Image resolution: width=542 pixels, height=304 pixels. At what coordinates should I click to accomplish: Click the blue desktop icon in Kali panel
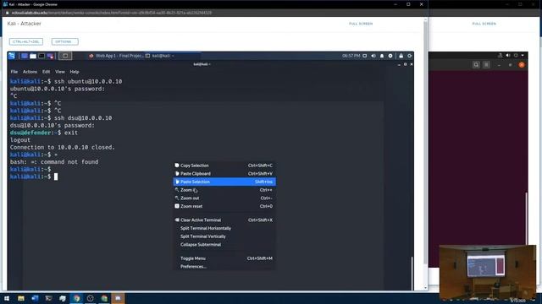[x=25, y=56]
